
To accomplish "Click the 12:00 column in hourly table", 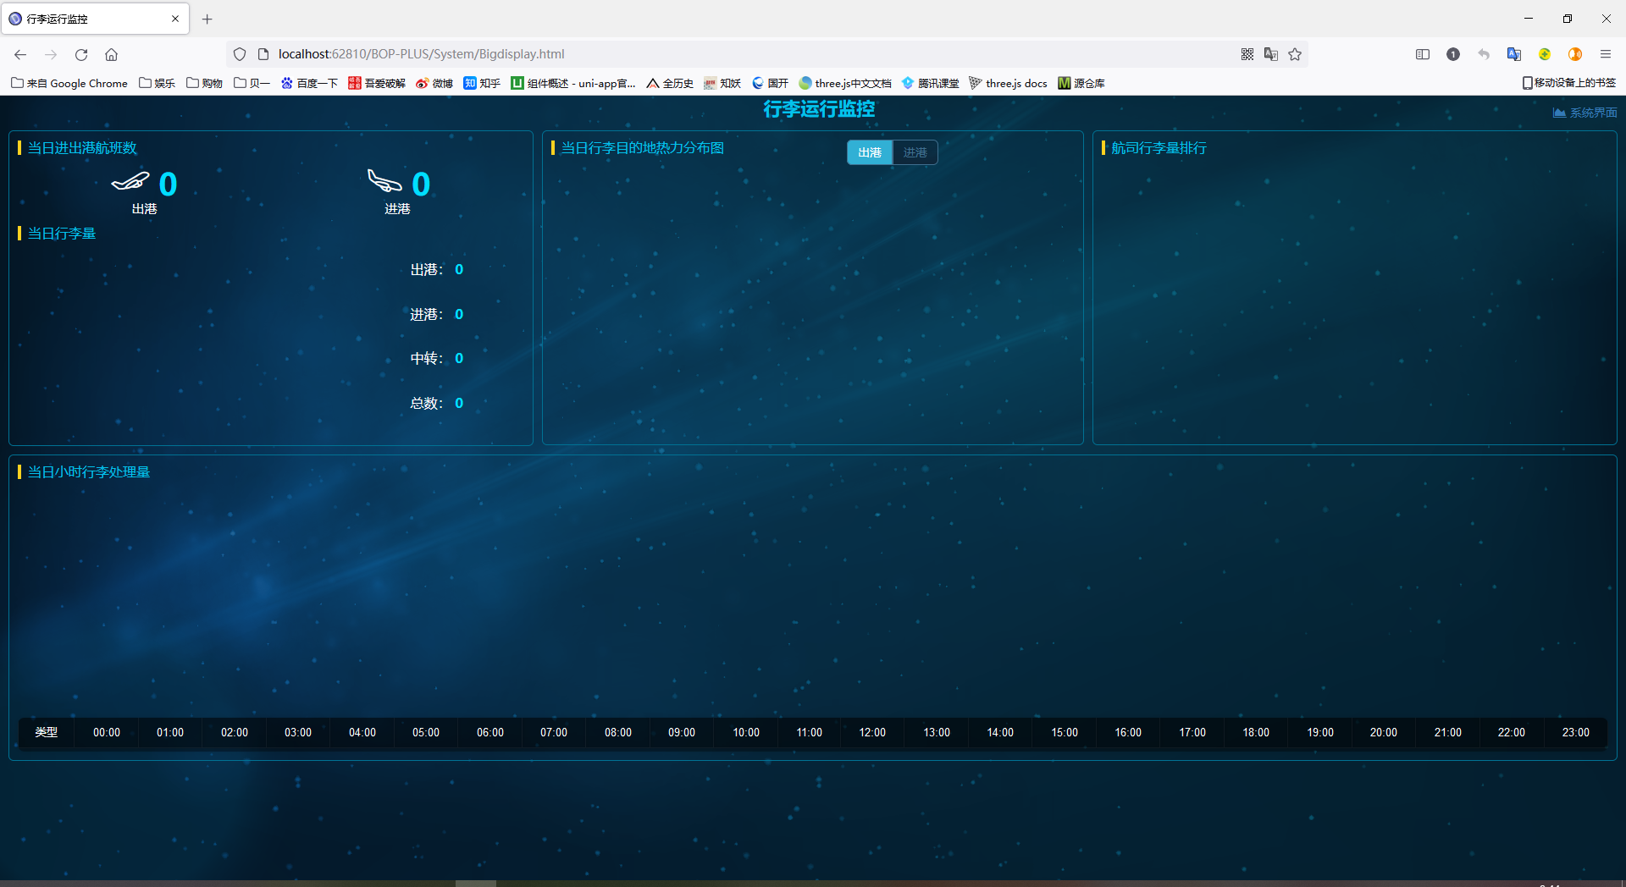I will pyautogui.click(x=872, y=732).
